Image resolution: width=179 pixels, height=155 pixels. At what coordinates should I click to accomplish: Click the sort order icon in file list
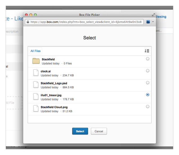[147, 51]
